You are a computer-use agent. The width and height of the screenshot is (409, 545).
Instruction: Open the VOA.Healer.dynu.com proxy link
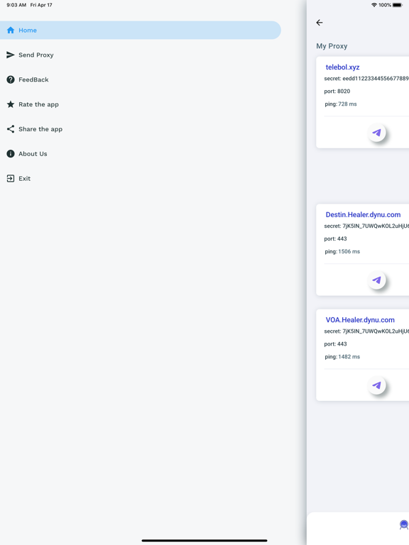(x=360, y=320)
